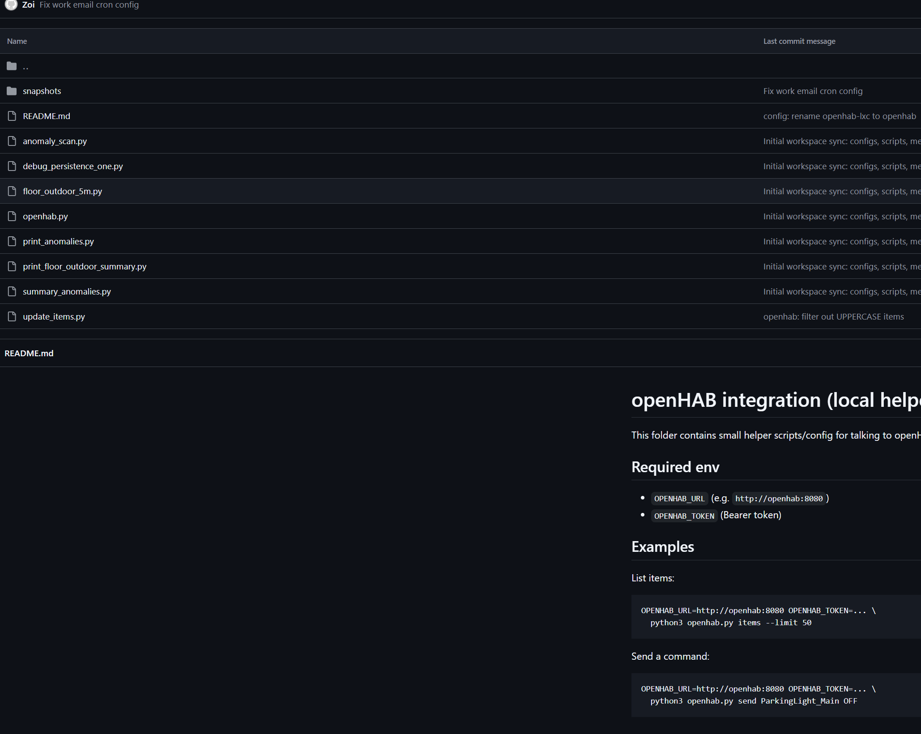
Task: Click the file icon beside README.md
Action: pyautogui.click(x=12, y=116)
